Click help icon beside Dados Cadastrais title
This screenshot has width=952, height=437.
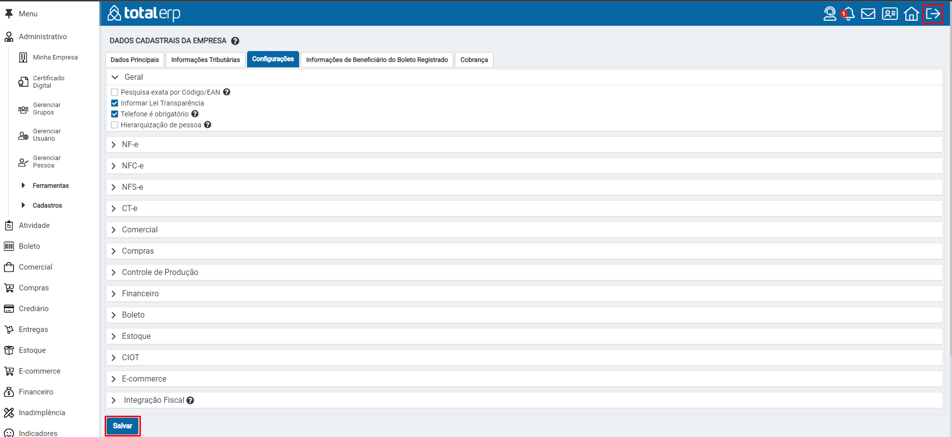tap(235, 41)
